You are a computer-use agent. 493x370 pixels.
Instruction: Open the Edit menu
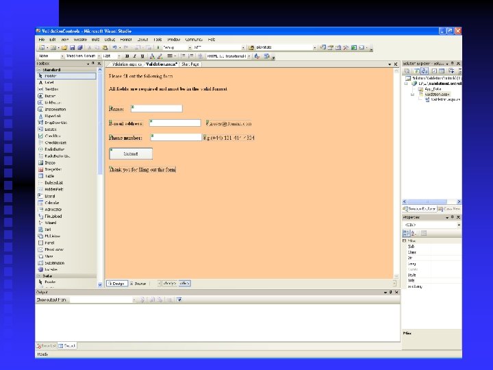(53, 40)
